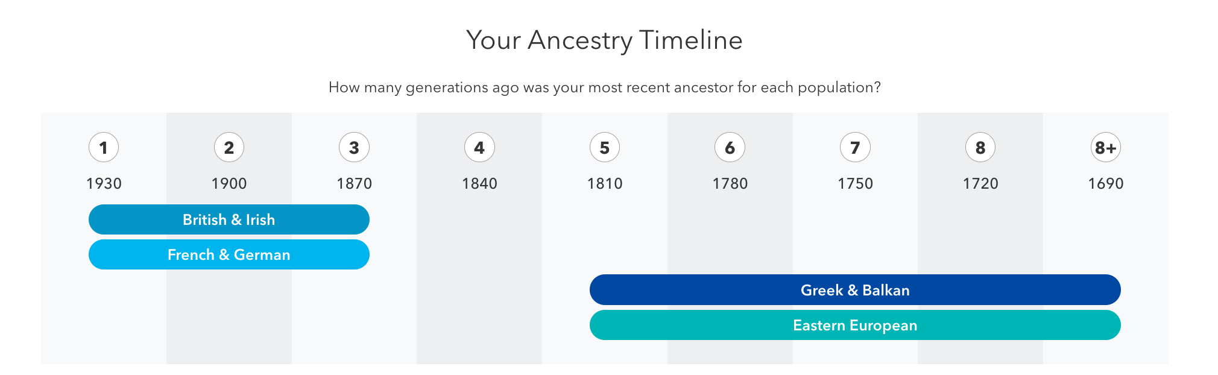Click the generations question subtitle text
Image resolution: width=1218 pixels, height=375 pixels.
click(x=604, y=87)
